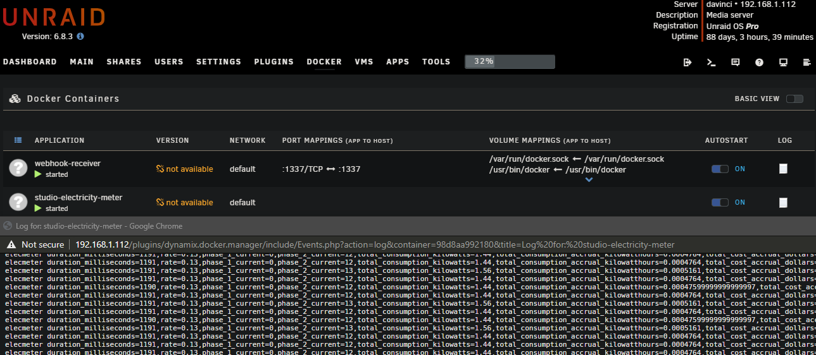Click the Volume Mappings column header
The height and width of the screenshot is (355, 816).
[x=550, y=140]
